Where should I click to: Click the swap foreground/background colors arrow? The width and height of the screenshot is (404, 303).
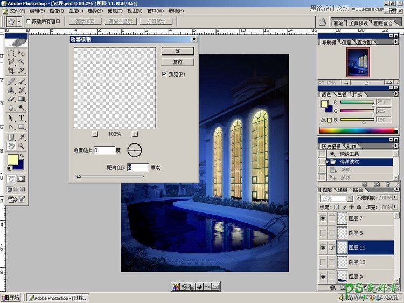(x=22, y=156)
